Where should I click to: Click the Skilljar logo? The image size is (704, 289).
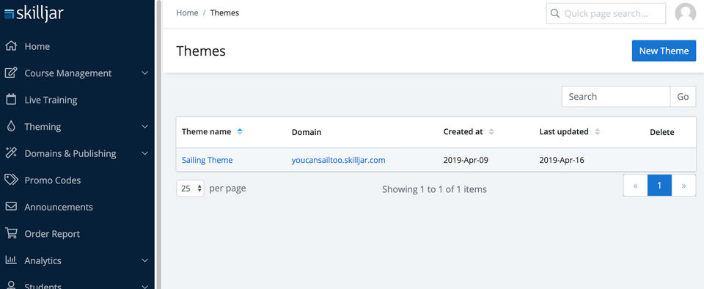pos(34,13)
